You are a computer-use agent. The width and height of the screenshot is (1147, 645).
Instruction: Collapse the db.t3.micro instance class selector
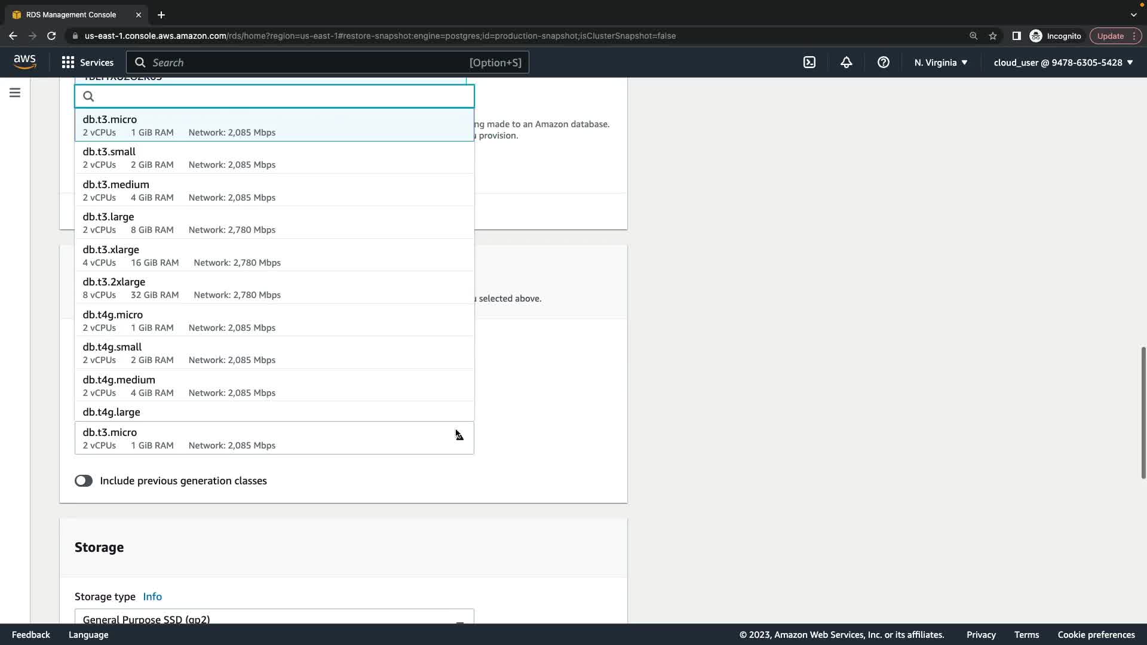[274, 438]
